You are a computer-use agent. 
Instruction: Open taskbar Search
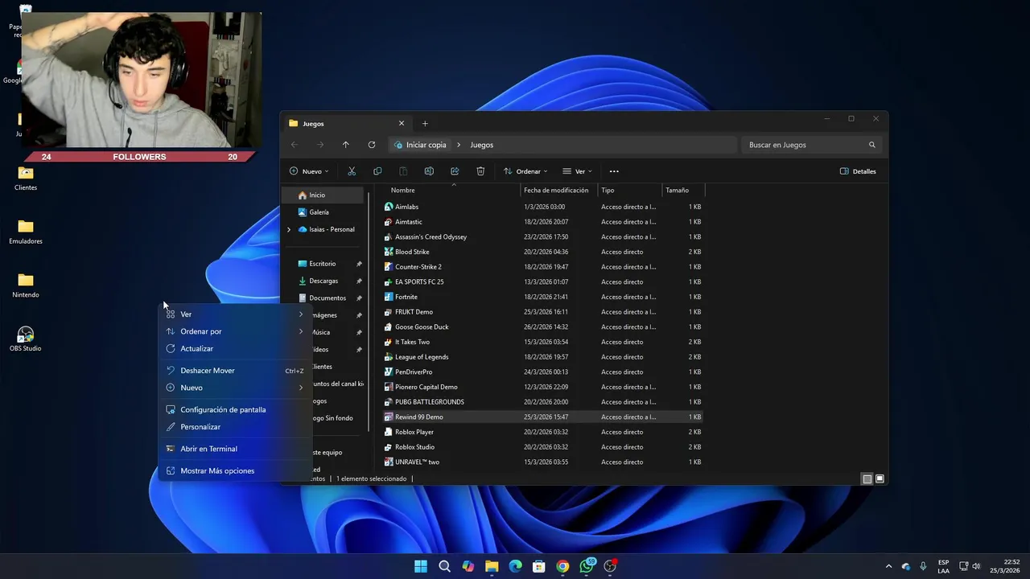[444, 566]
